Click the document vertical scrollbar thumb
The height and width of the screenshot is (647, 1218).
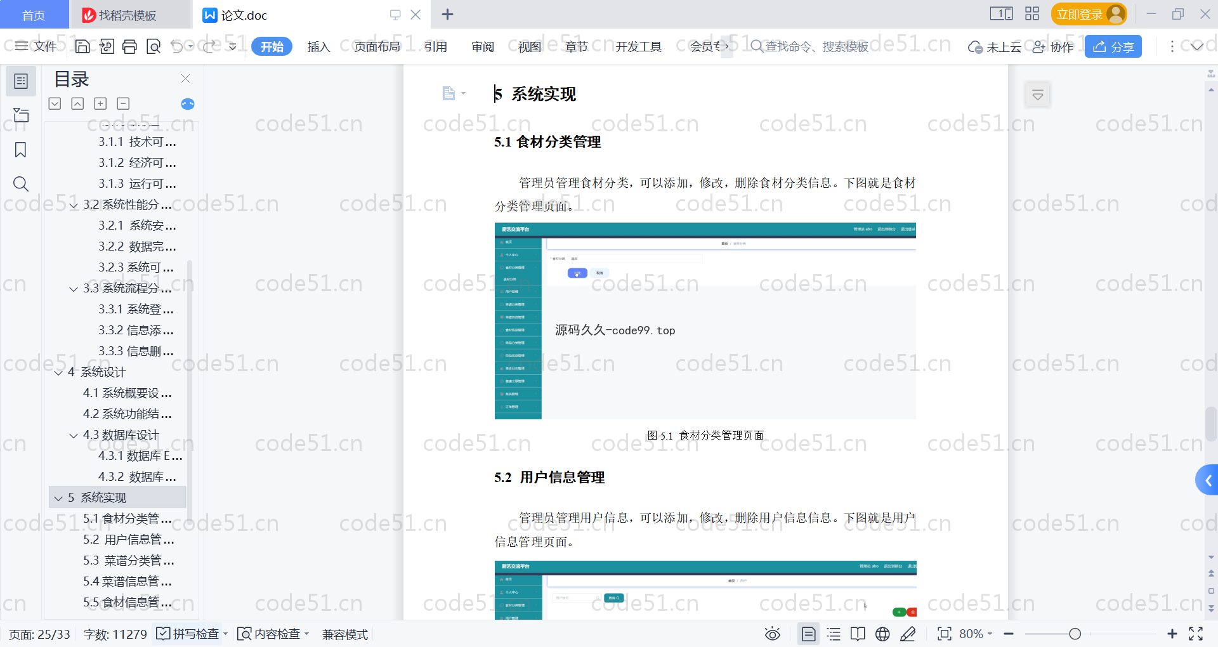[1211, 422]
